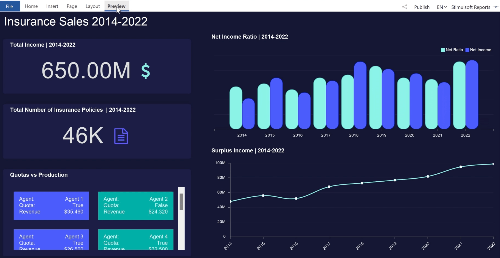This screenshot has height=258, width=500.
Task: Click the 2021 point on Surplus Income line
Action: (461, 167)
